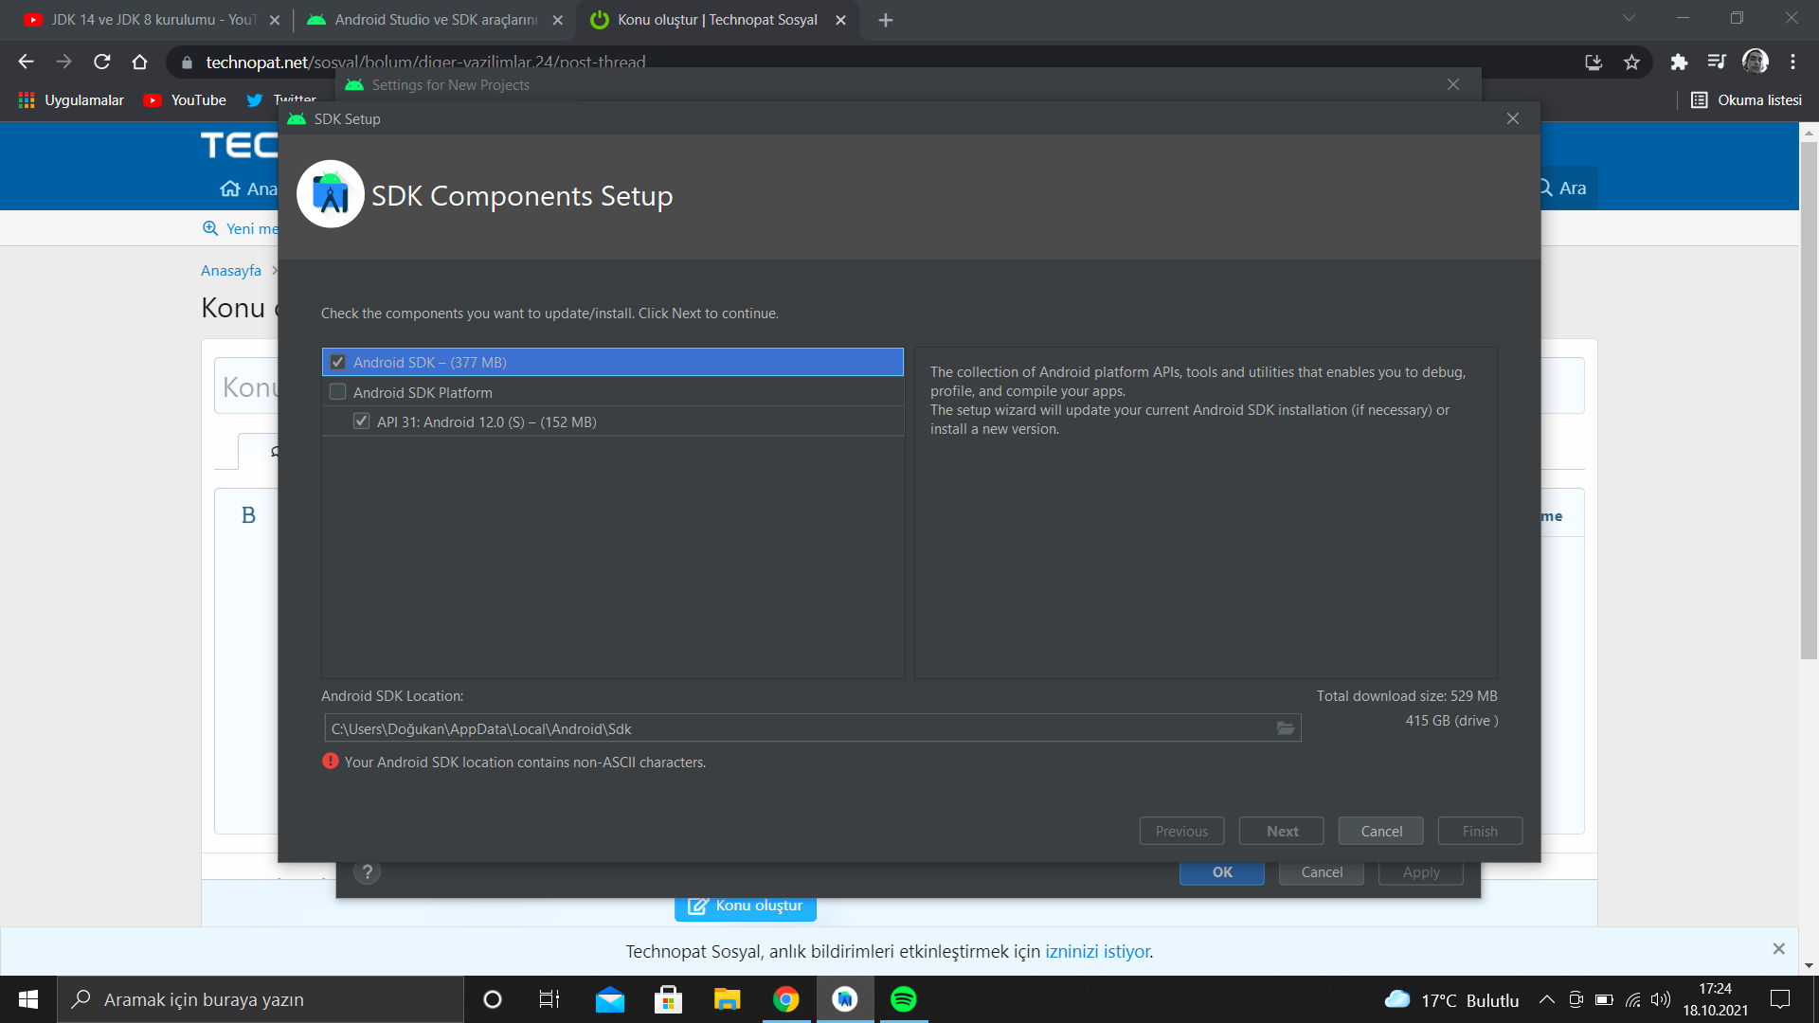The height and width of the screenshot is (1023, 1819).
Task: Reload the page with the refresh icon
Action: point(102,63)
